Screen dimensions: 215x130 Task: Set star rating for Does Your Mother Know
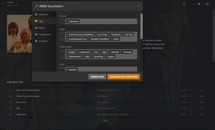click(187, 90)
